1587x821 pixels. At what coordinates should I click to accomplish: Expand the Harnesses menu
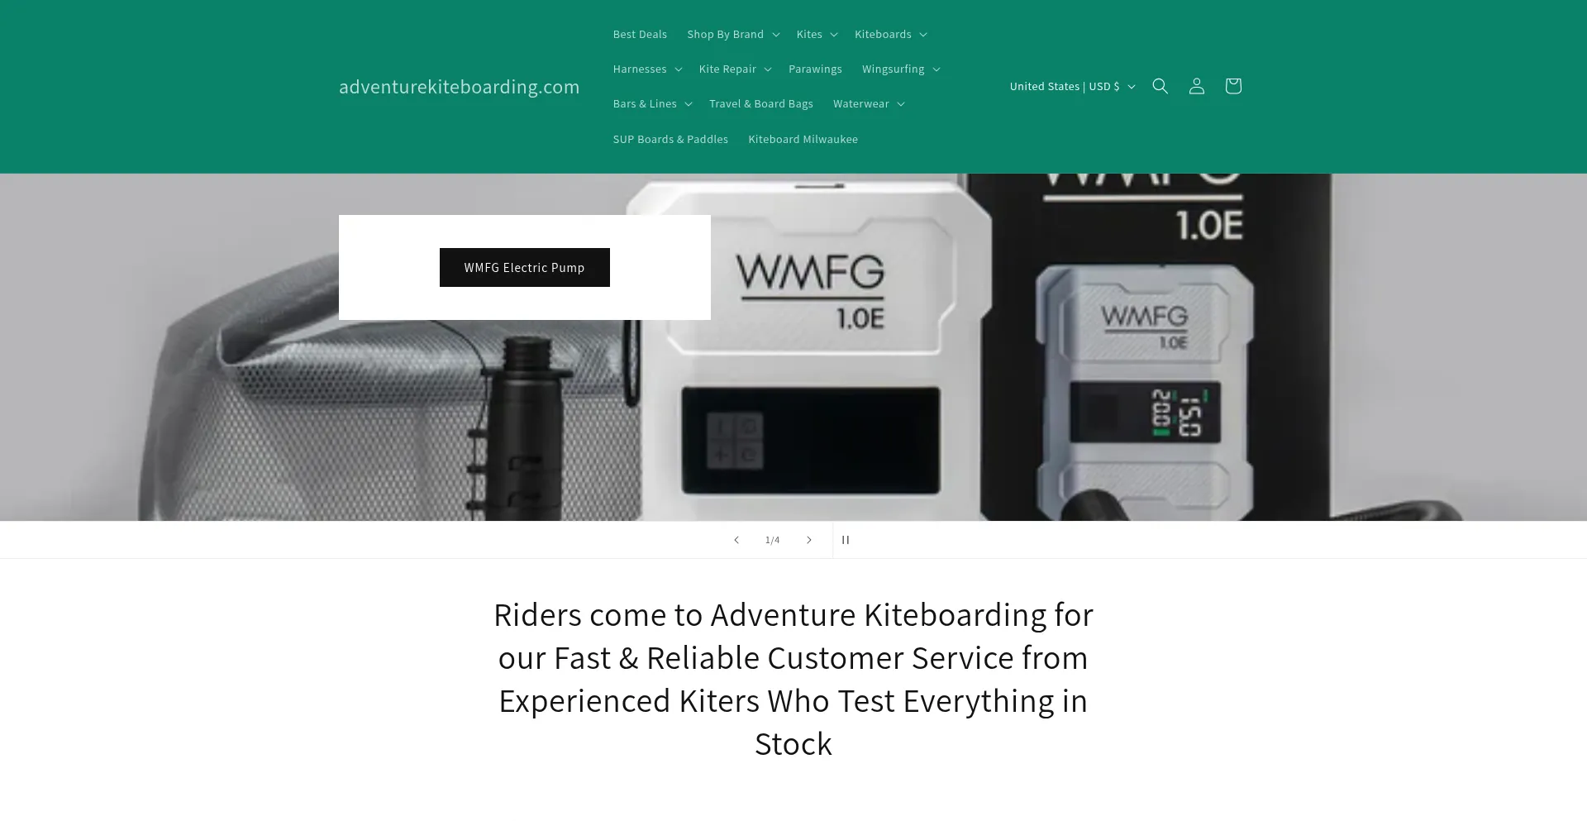pos(647,69)
